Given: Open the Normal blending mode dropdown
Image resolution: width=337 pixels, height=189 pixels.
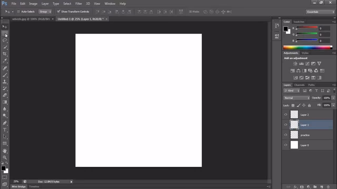Looking at the screenshot, I should [296, 98].
